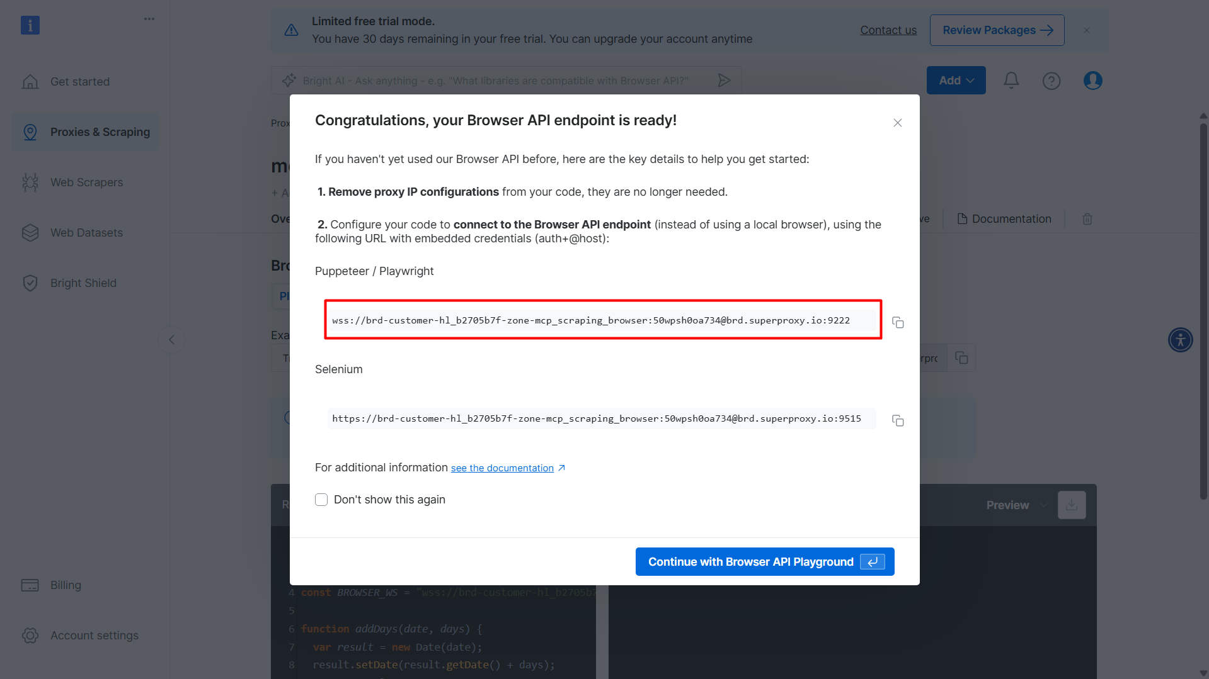Enable the Don't show this again checkbox
Image resolution: width=1209 pixels, height=679 pixels.
coord(321,499)
